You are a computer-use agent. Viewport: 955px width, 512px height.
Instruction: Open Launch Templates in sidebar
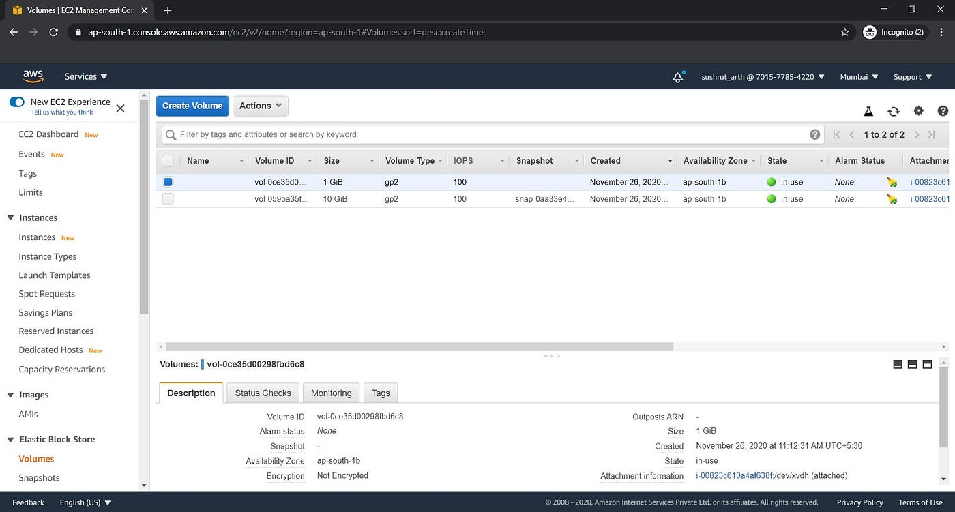click(55, 275)
